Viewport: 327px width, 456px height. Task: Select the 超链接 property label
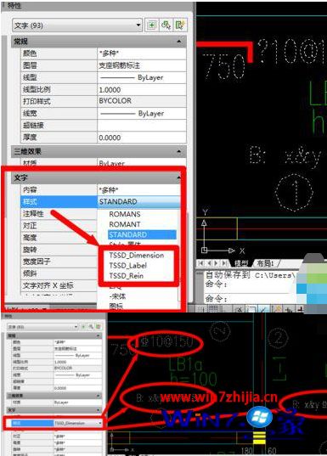[33, 126]
